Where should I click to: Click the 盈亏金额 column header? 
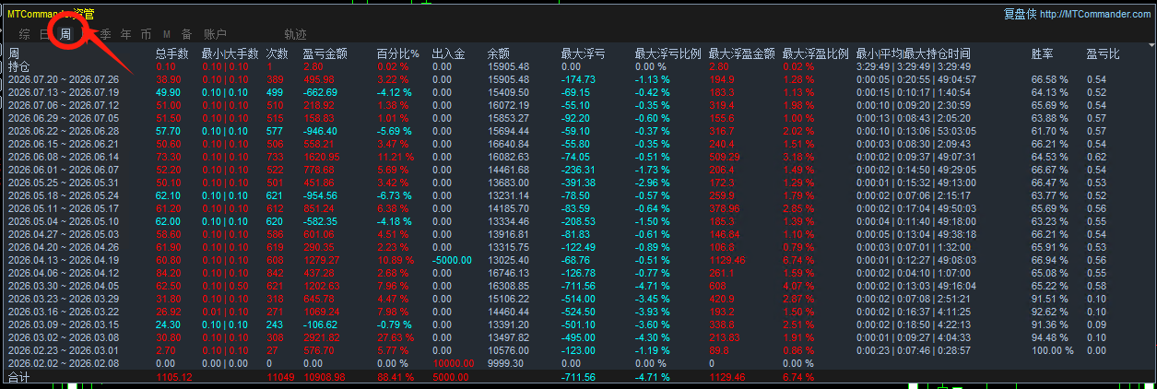pos(325,53)
